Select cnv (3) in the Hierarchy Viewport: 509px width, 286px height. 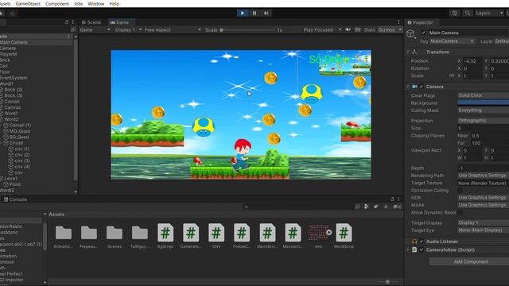pos(22,160)
